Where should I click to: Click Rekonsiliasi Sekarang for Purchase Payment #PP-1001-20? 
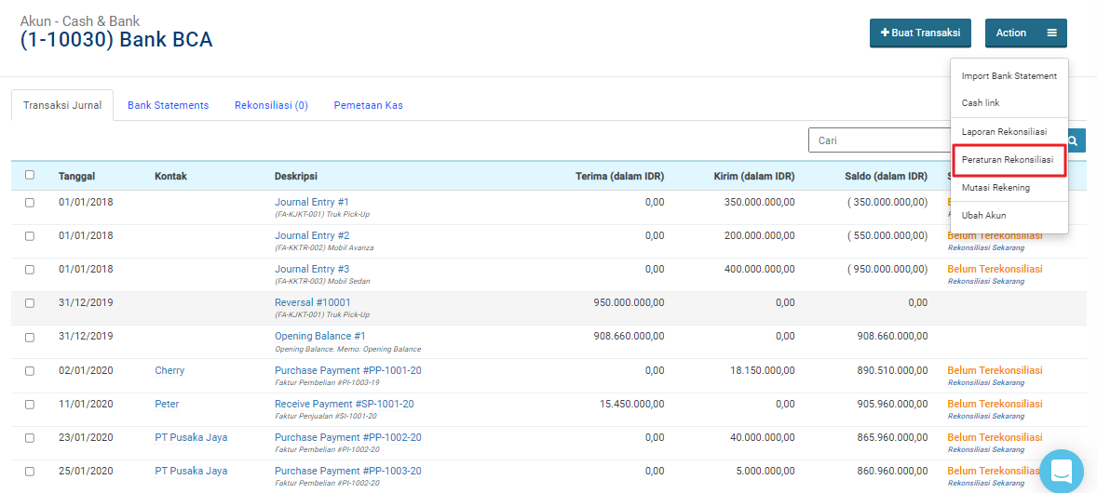986,382
